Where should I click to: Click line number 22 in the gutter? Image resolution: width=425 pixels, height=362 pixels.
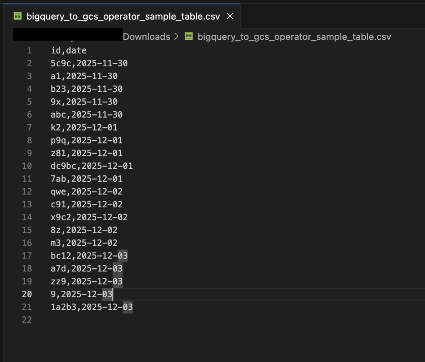27,320
